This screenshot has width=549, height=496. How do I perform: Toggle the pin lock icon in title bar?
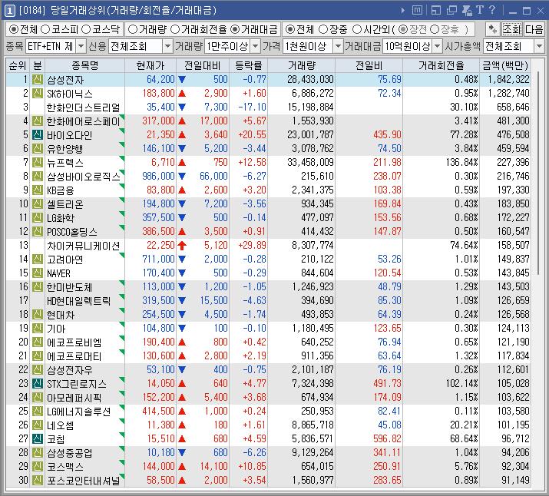467,11
